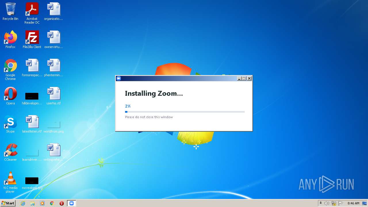Viewport: 368px width, 207px height.
Task: Select the writingvehic... Word document
Action: (x=53, y=152)
